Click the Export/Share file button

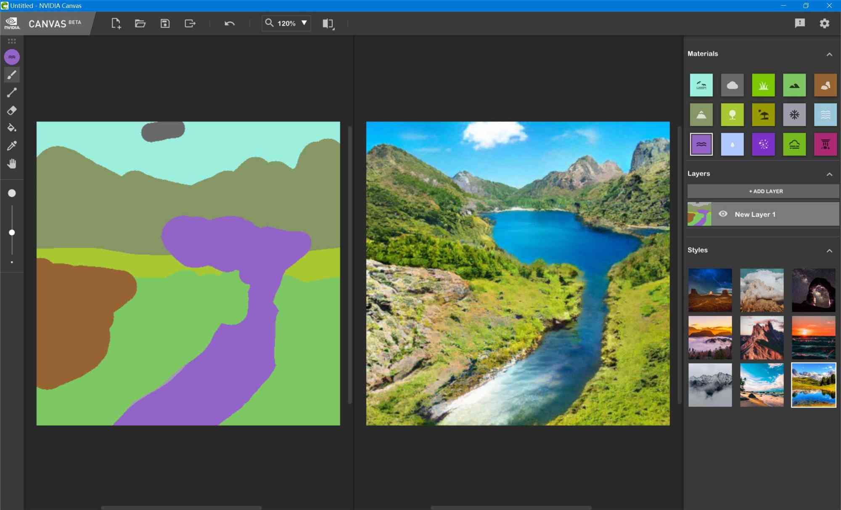click(190, 23)
